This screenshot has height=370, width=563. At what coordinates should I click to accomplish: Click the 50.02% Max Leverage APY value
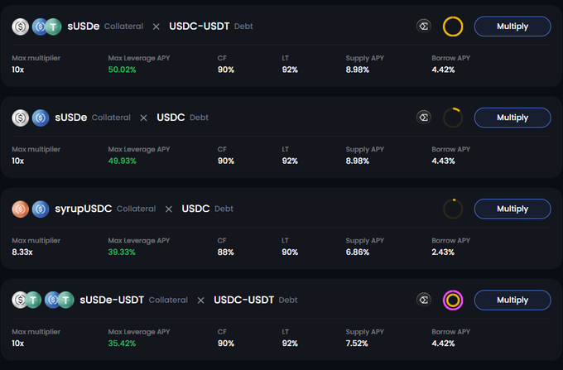(122, 70)
